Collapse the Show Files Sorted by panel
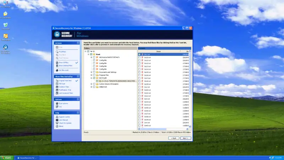The image size is (284, 160). point(78,76)
